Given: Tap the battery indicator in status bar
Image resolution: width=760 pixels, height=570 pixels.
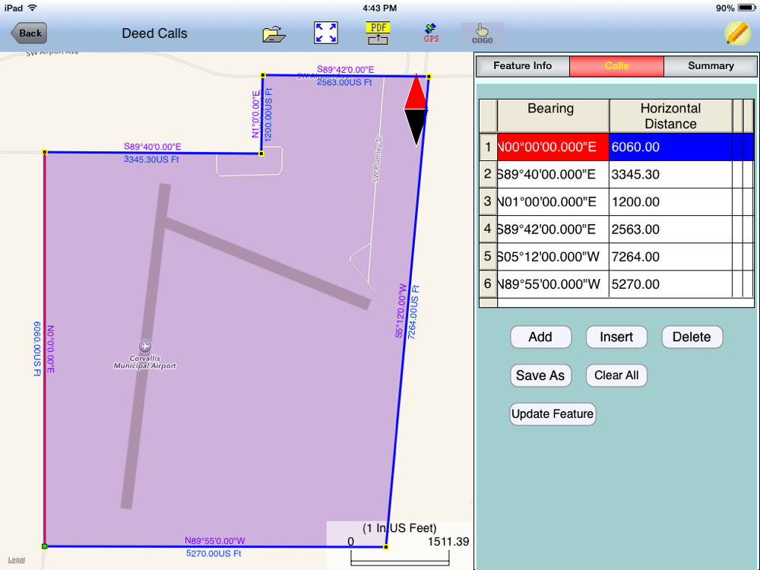Looking at the screenshot, I should (x=746, y=8).
